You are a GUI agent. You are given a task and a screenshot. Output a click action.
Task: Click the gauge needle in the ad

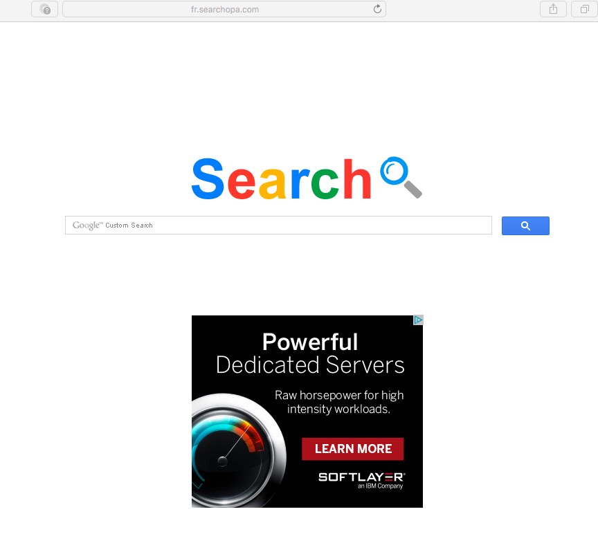(236, 443)
